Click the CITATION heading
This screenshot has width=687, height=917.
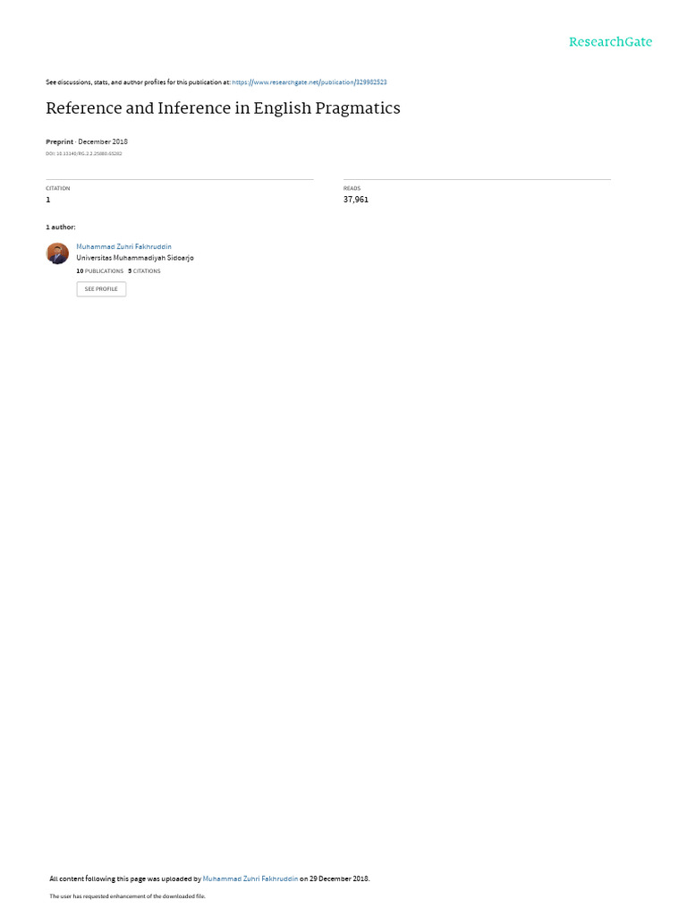[x=58, y=188]
